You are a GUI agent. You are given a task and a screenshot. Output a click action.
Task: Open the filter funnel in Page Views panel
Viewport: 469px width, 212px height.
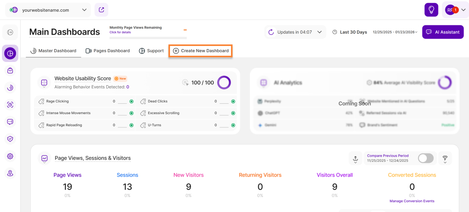click(x=445, y=158)
